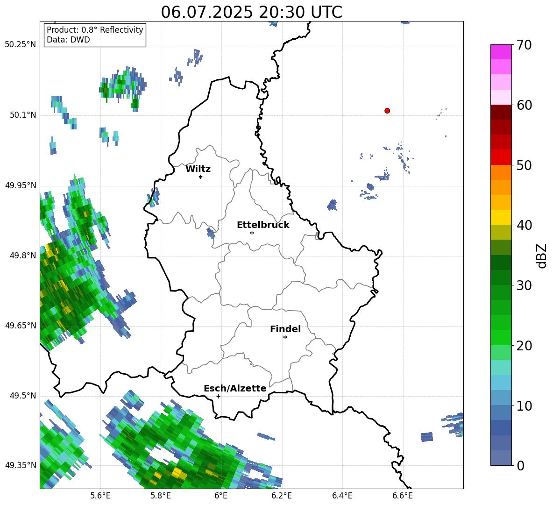553x505 pixels.
Task: Click the magenta top segment of the colorbar
Action: (x=501, y=52)
